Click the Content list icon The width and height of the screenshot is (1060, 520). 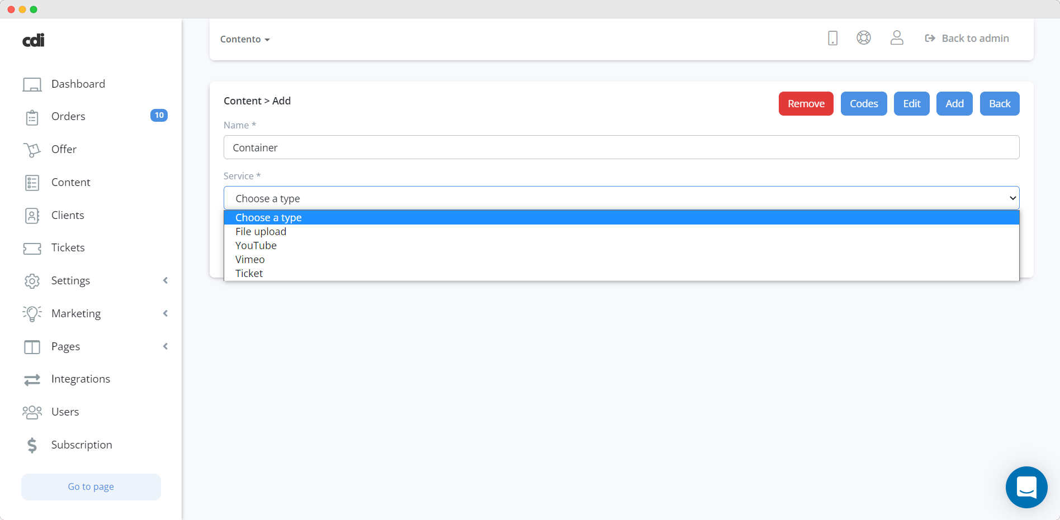pos(32,183)
